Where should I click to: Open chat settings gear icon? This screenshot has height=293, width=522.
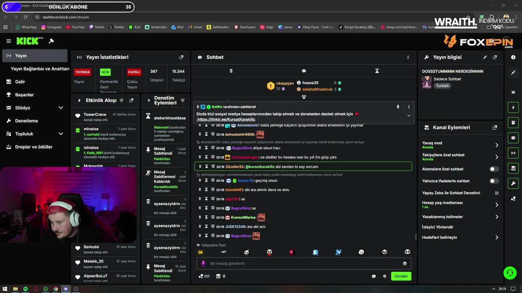[385, 276]
